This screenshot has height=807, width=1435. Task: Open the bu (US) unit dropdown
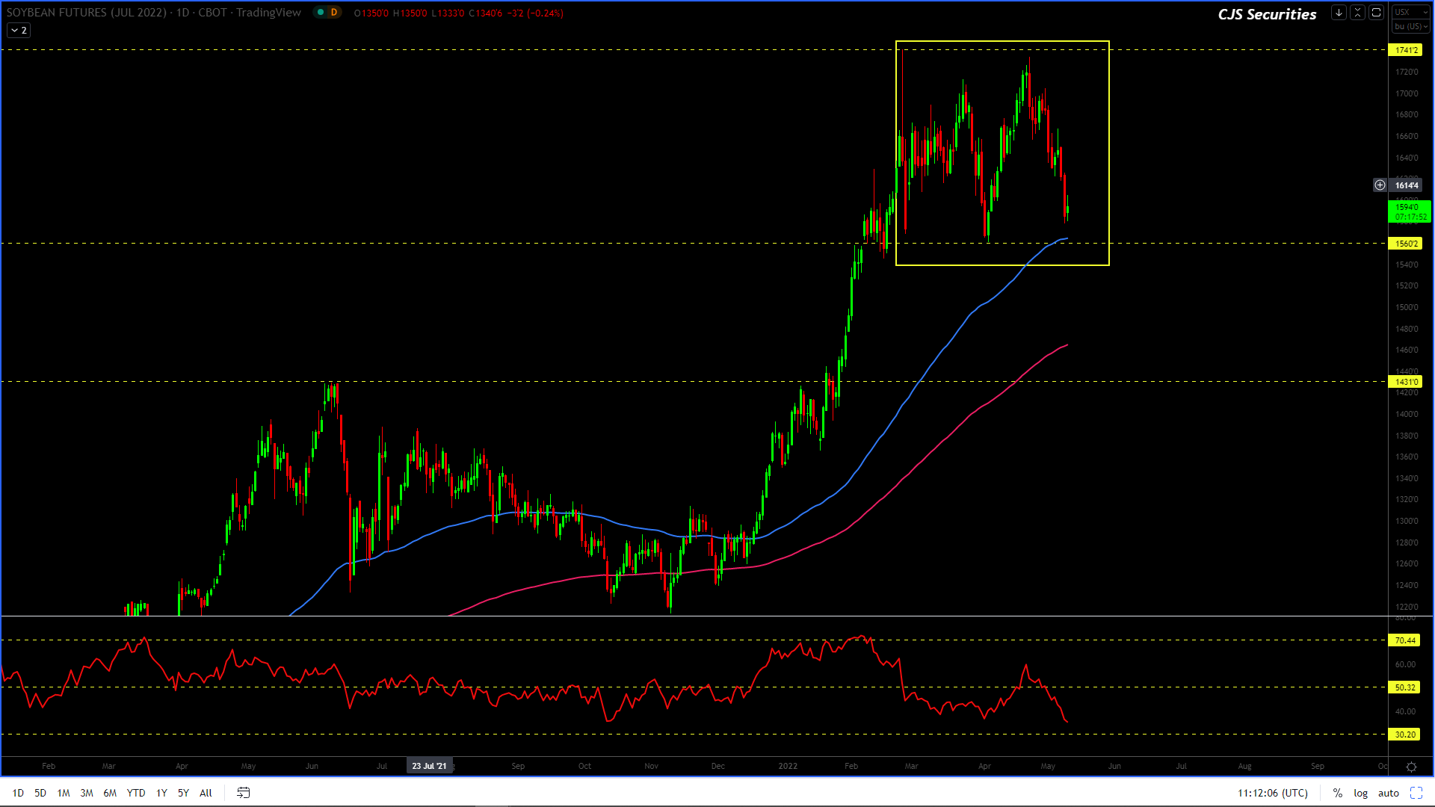pos(1410,26)
